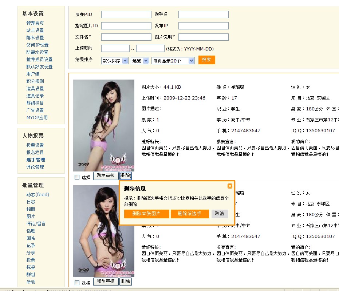
Task: Open 用户组 in the sidebar
Action: click(33, 74)
